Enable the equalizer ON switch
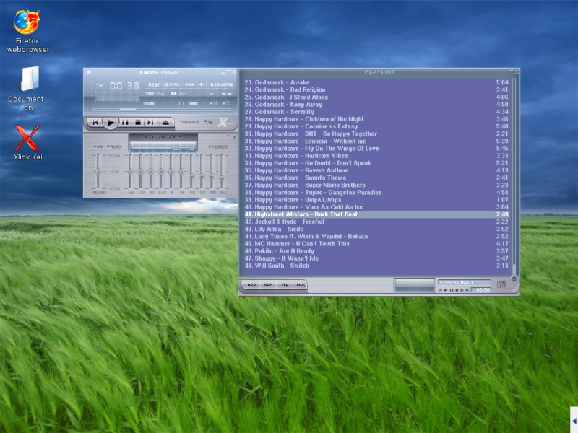 point(98,146)
